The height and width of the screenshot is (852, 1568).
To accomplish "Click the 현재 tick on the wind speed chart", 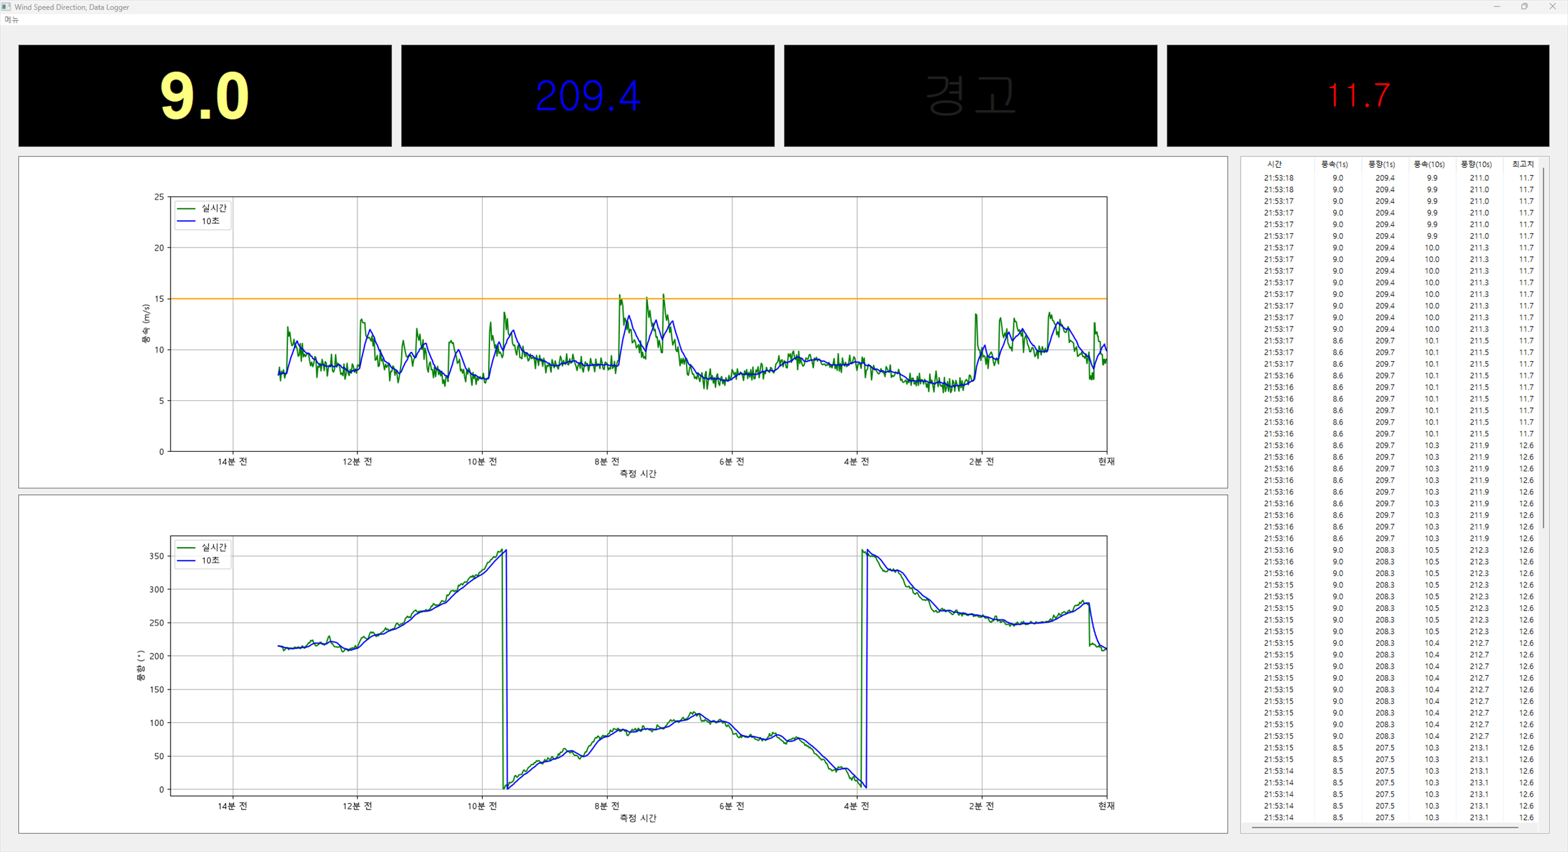I will (x=1106, y=462).
